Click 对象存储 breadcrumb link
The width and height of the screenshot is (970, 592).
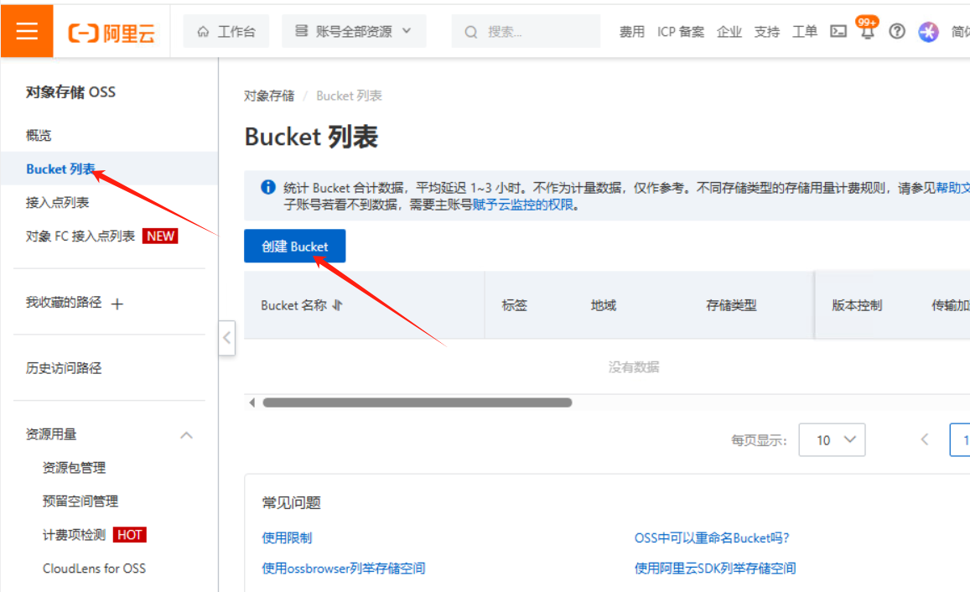tap(269, 96)
